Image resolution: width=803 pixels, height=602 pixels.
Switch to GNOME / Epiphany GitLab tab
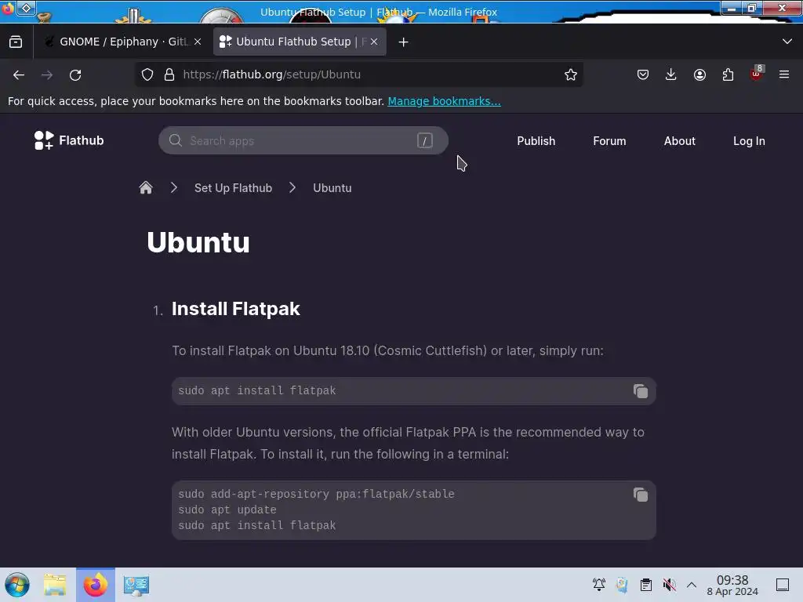122,42
